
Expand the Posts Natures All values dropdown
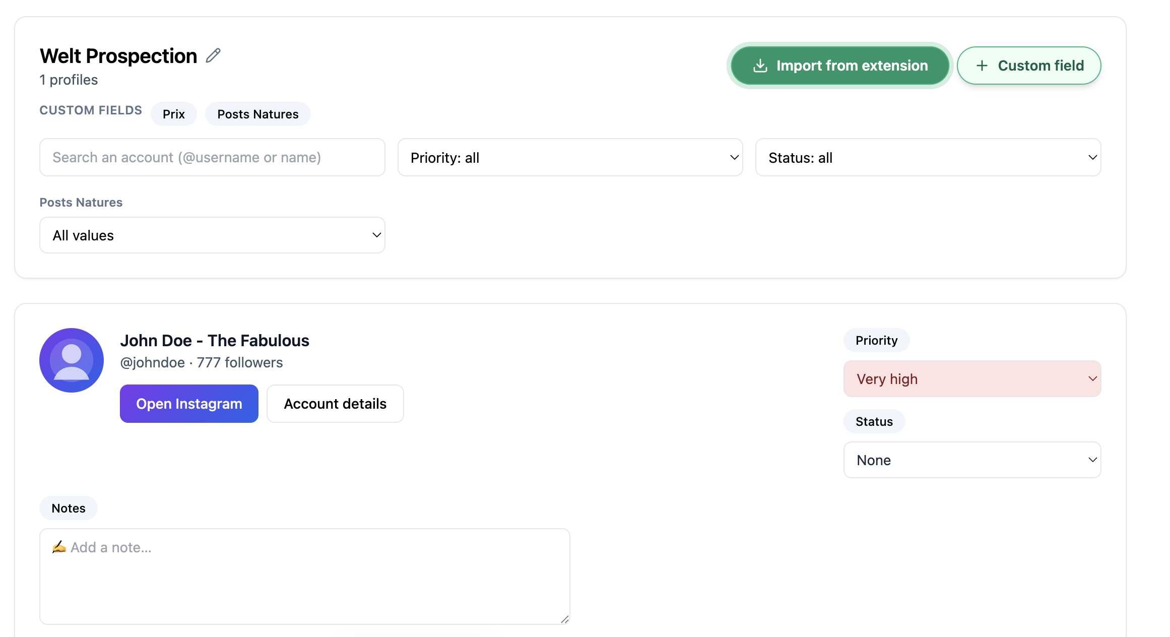[x=212, y=235]
